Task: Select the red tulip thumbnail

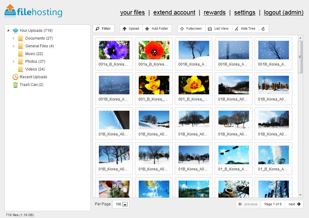Action: (154, 50)
